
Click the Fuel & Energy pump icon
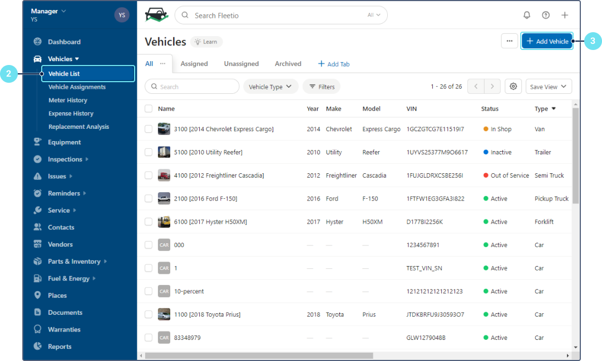(x=38, y=278)
